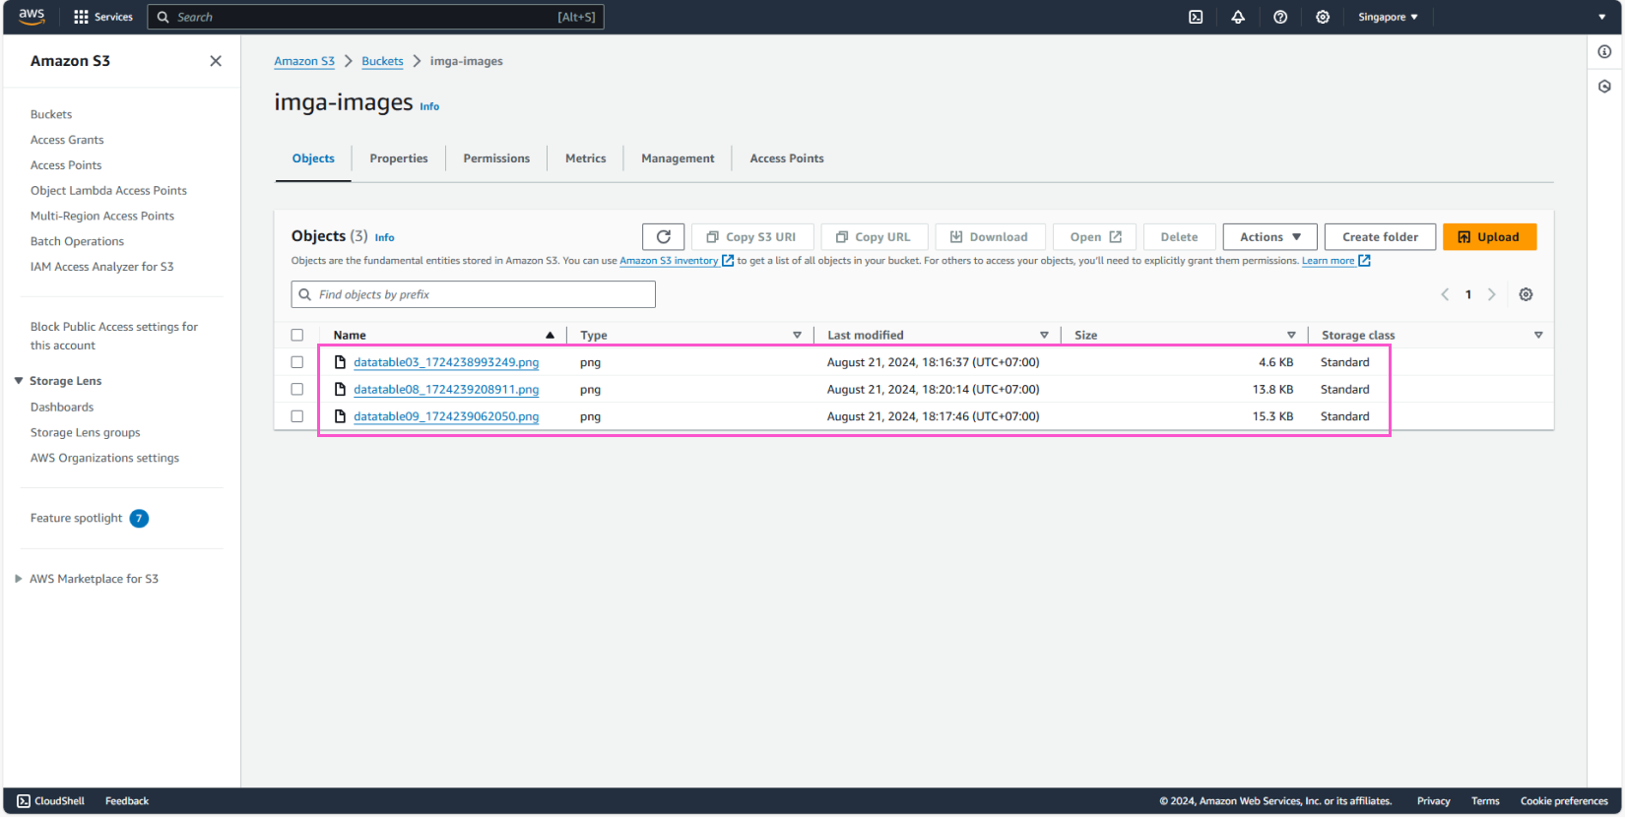The image size is (1625, 818).
Task: Go to previous page of objects
Action: click(1445, 294)
